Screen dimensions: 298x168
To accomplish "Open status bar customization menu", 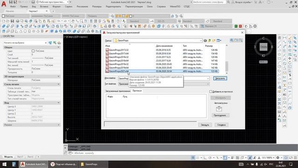I will click(x=295, y=158).
